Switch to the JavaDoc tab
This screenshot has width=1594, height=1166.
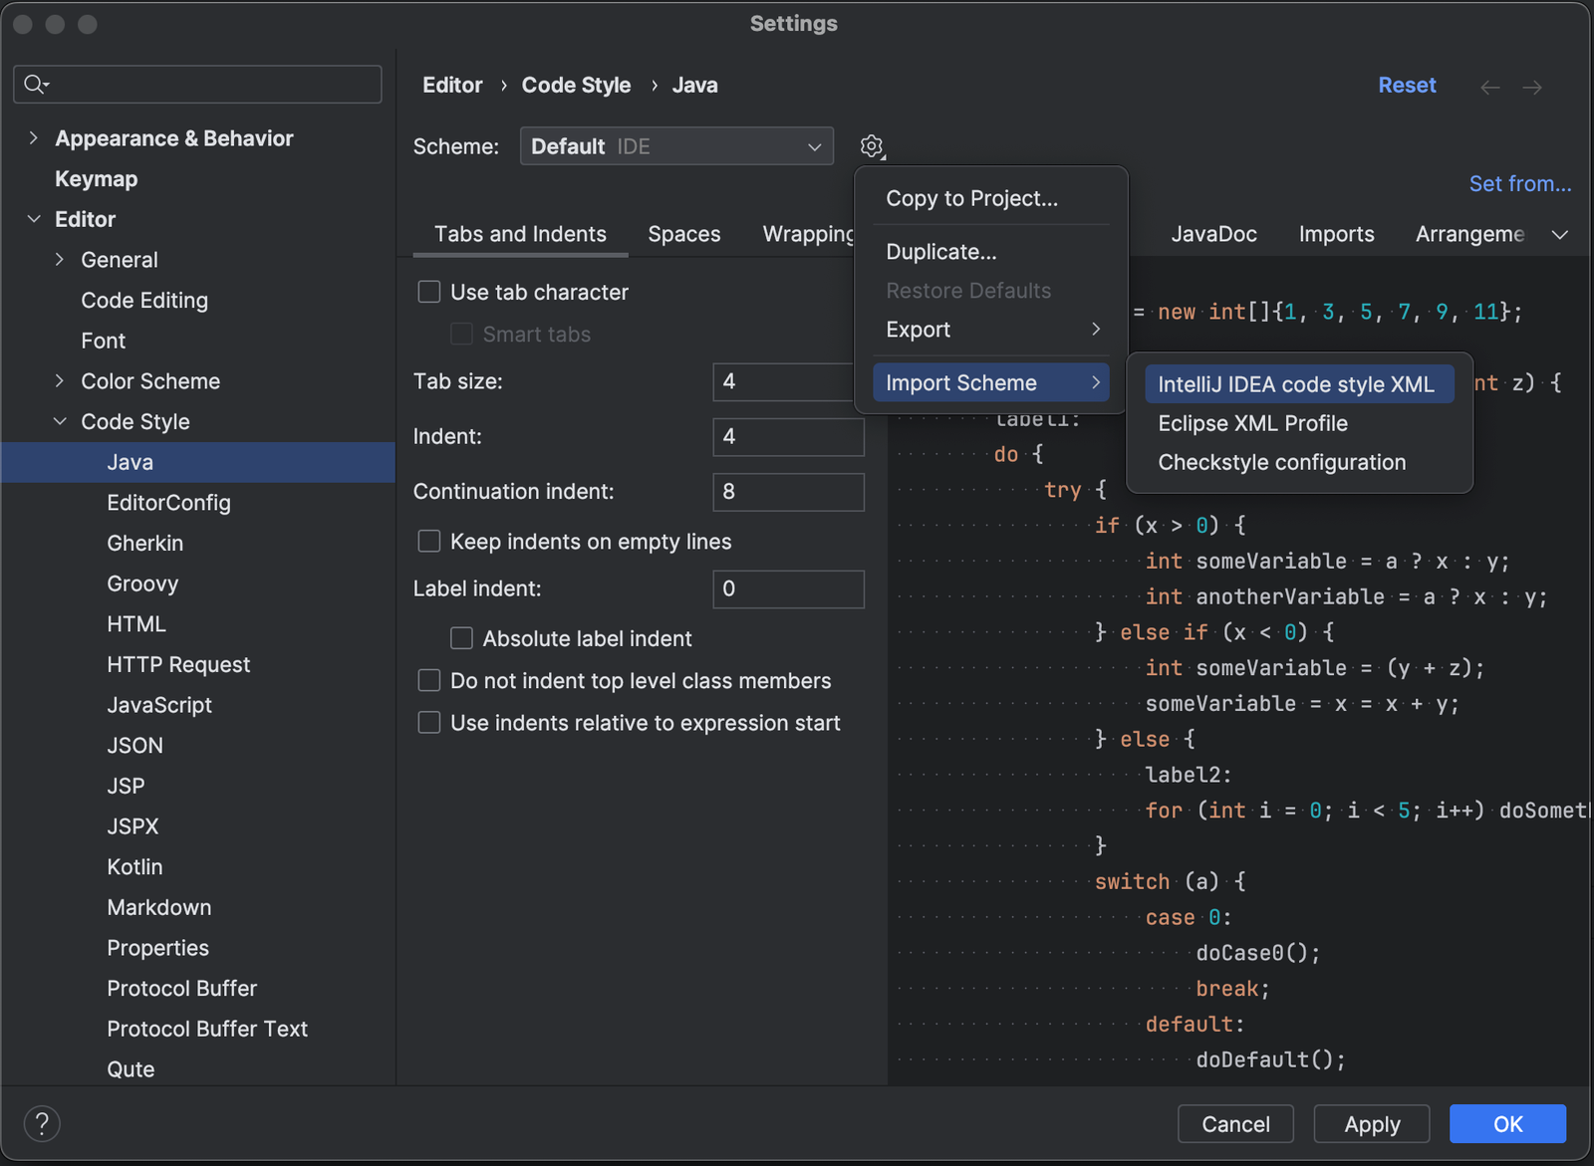pos(1213,234)
